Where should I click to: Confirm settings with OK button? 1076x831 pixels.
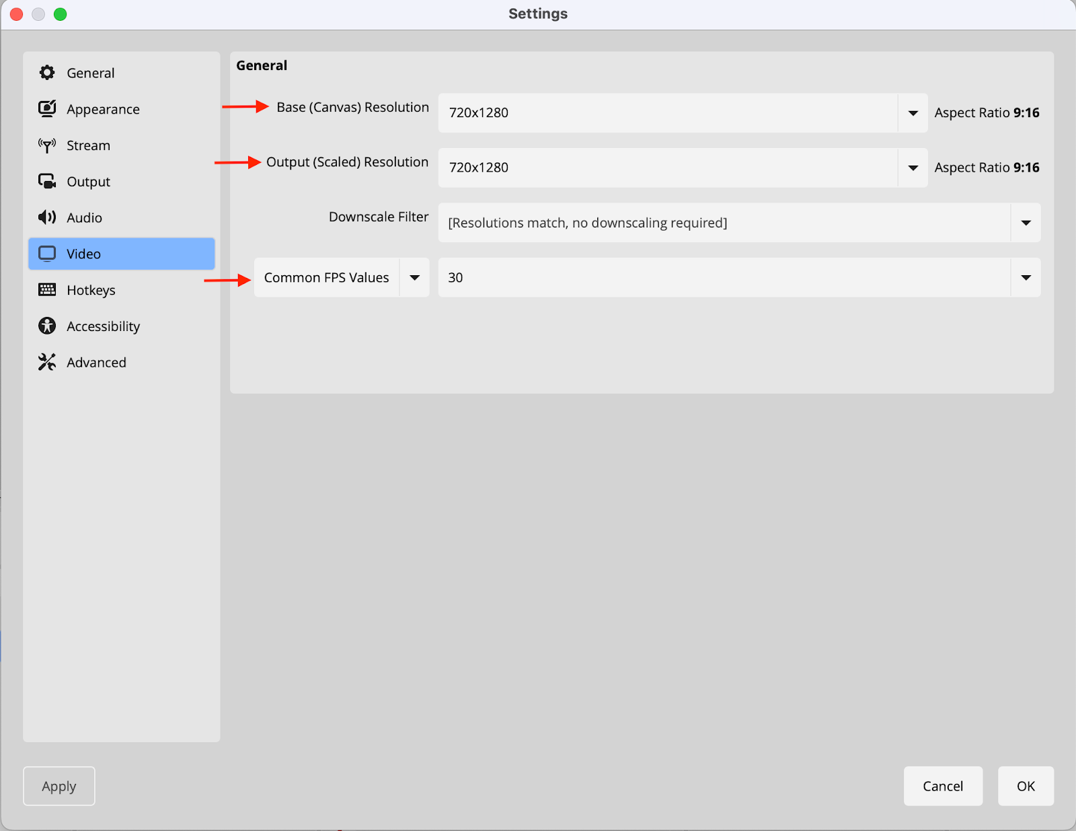click(1025, 786)
